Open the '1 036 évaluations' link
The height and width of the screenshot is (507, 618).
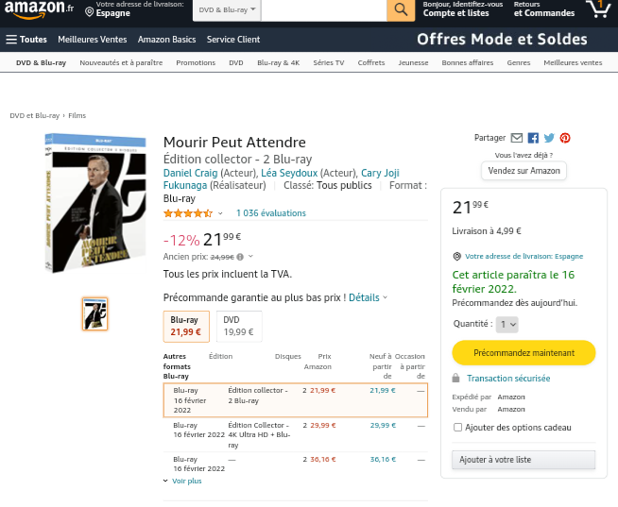[x=270, y=213]
